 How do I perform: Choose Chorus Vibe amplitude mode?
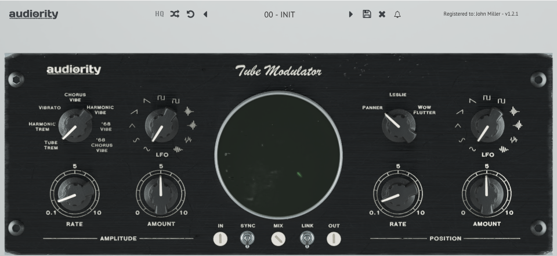click(x=75, y=97)
